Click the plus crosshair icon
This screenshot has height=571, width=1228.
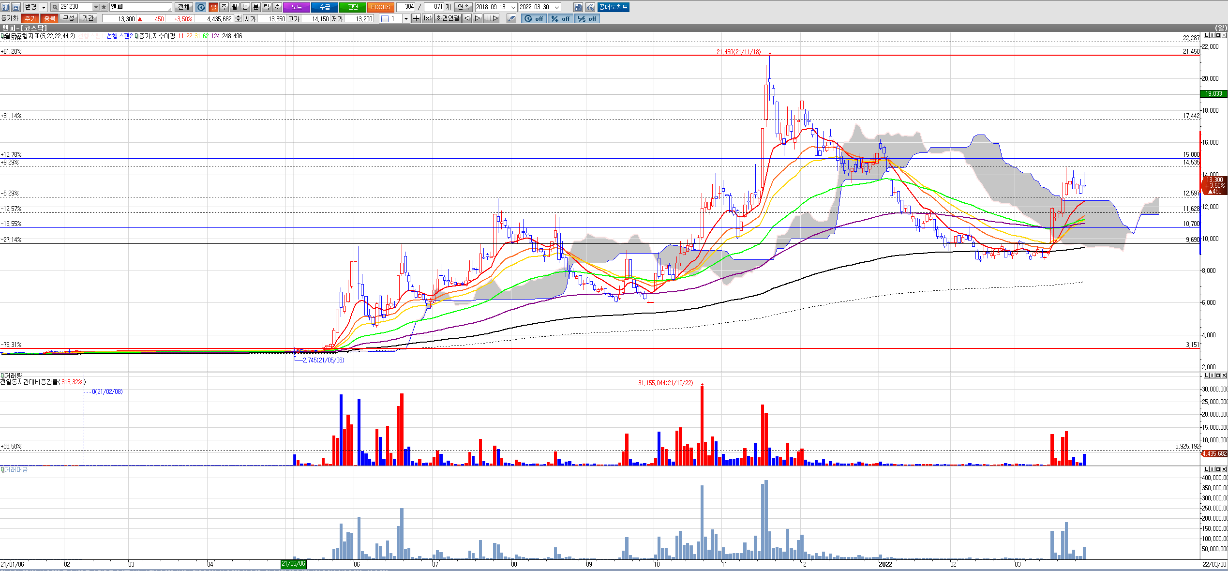click(x=416, y=18)
